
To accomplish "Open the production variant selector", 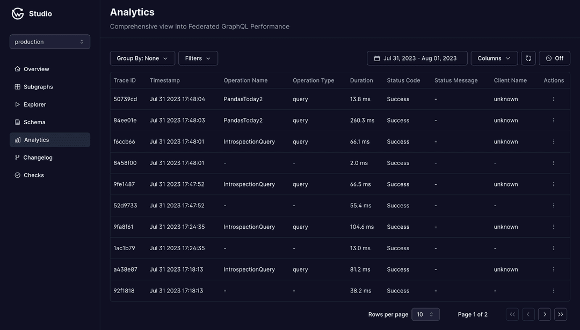I will (49, 41).
